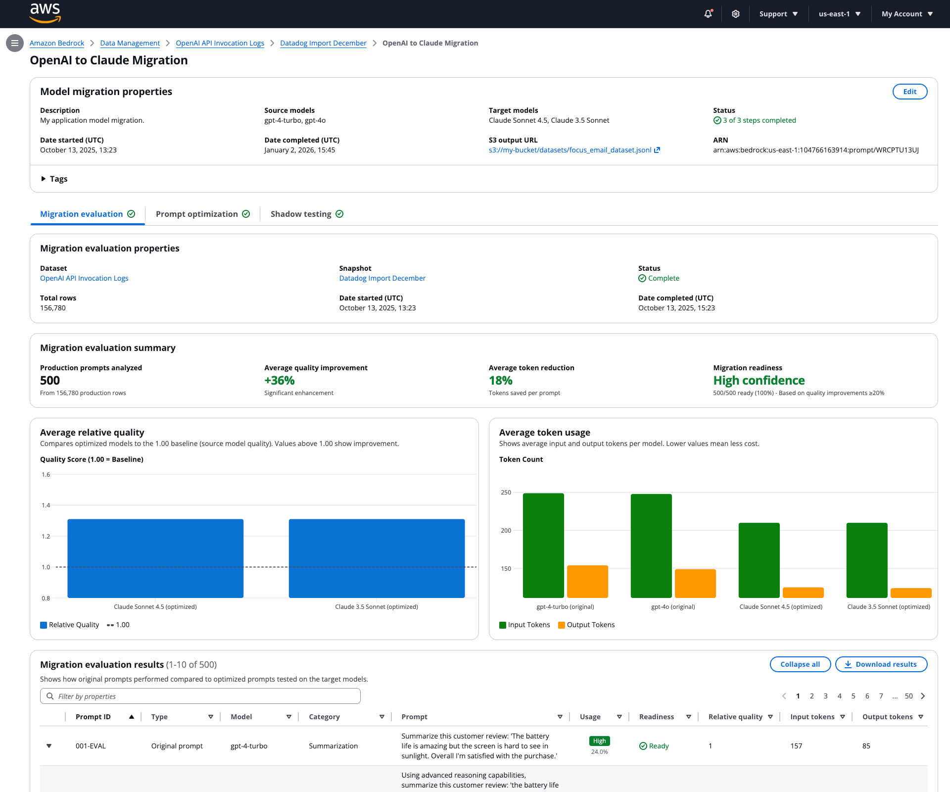
Task: Open the Output tokens column filter dropdown
Action: click(921, 717)
